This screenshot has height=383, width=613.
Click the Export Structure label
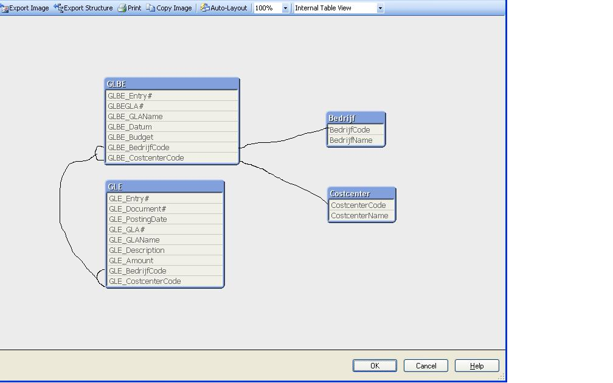pyautogui.click(x=88, y=8)
